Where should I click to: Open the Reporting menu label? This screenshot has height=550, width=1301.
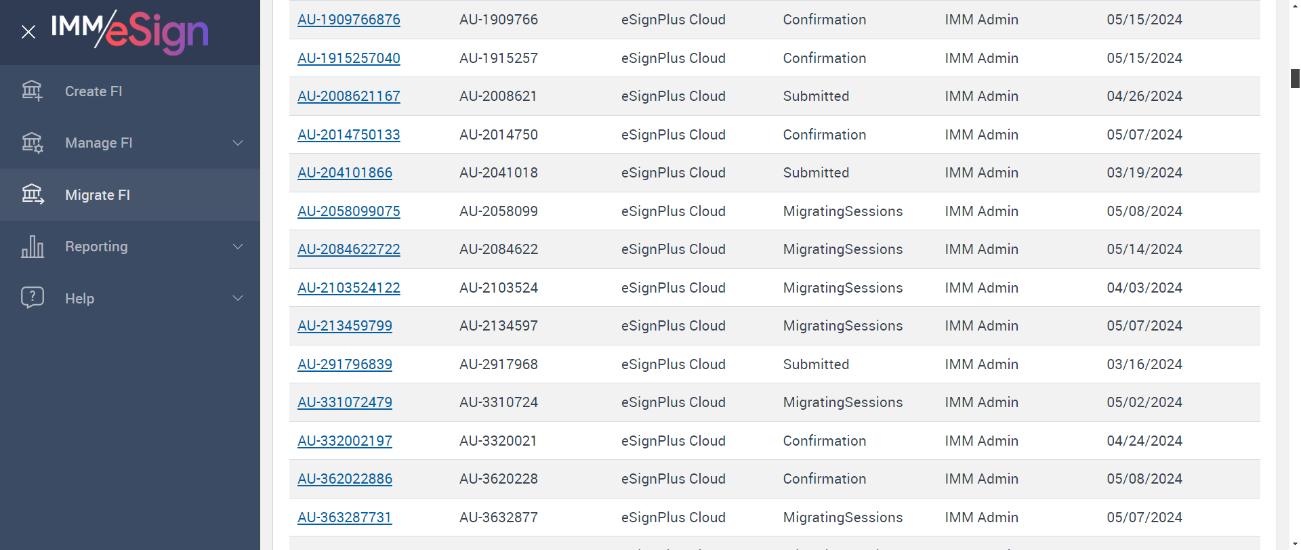[x=96, y=247]
